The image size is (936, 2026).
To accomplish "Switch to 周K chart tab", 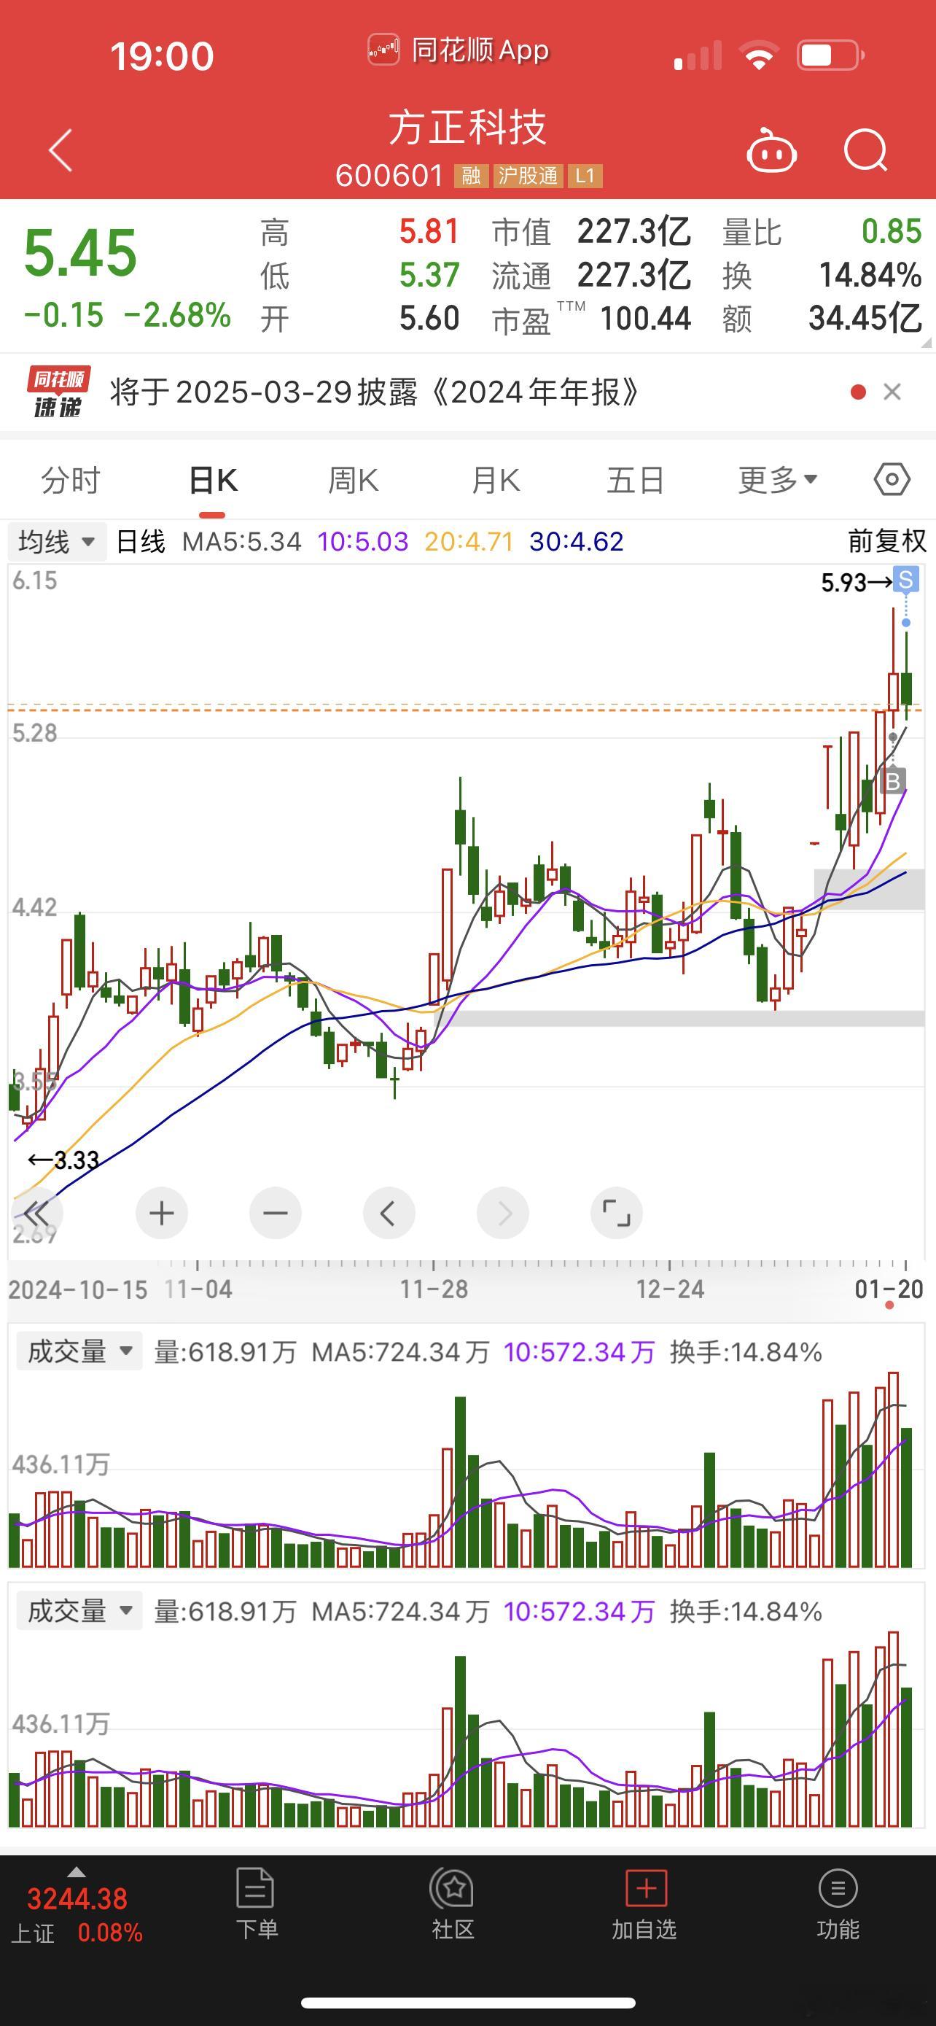I will click(x=354, y=480).
